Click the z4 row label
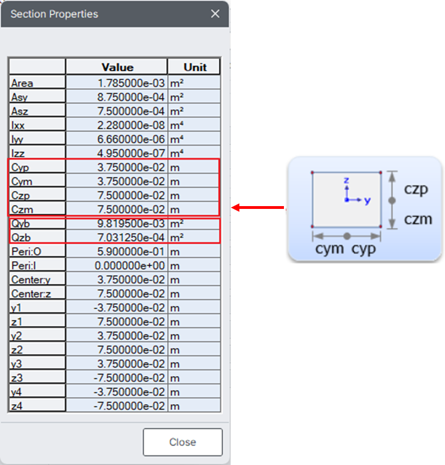This screenshot has width=445, height=465. 37,405
